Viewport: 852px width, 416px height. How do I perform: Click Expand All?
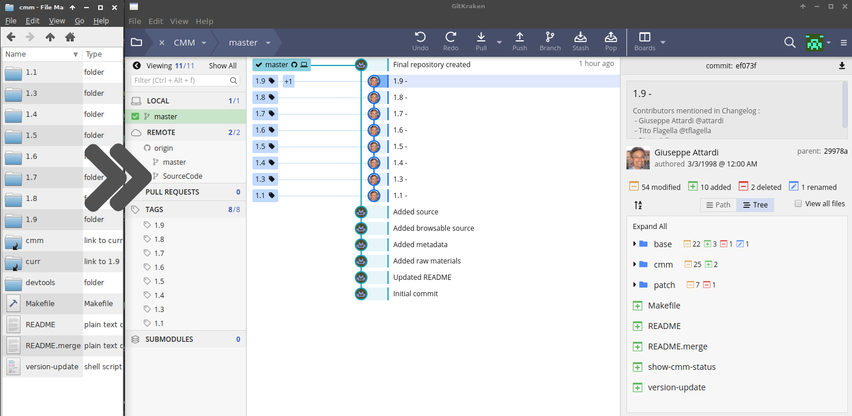pyautogui.click(x=650, y=226)
